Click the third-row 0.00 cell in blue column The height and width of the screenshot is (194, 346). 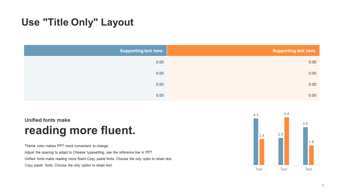160,84
